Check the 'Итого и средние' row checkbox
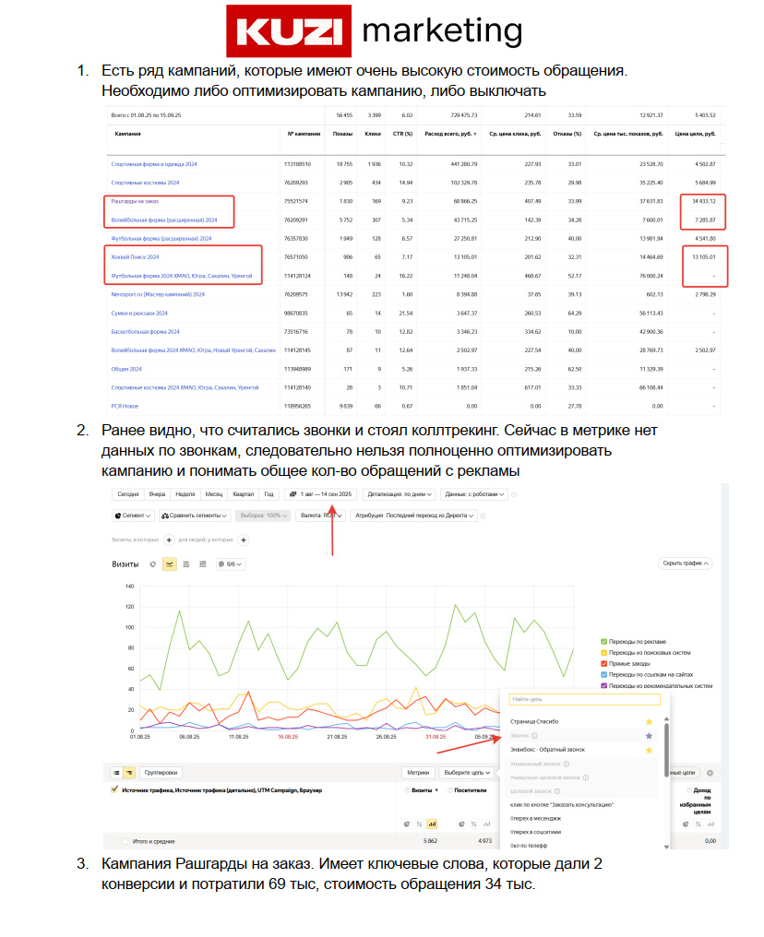 point(125,841)
